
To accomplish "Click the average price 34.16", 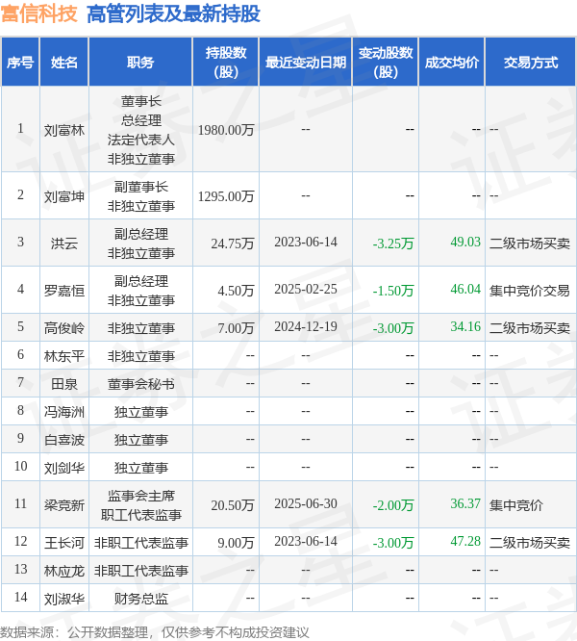I will tap(465, 326).
